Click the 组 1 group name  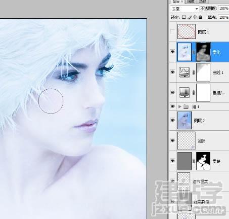[x=196, y=106]
